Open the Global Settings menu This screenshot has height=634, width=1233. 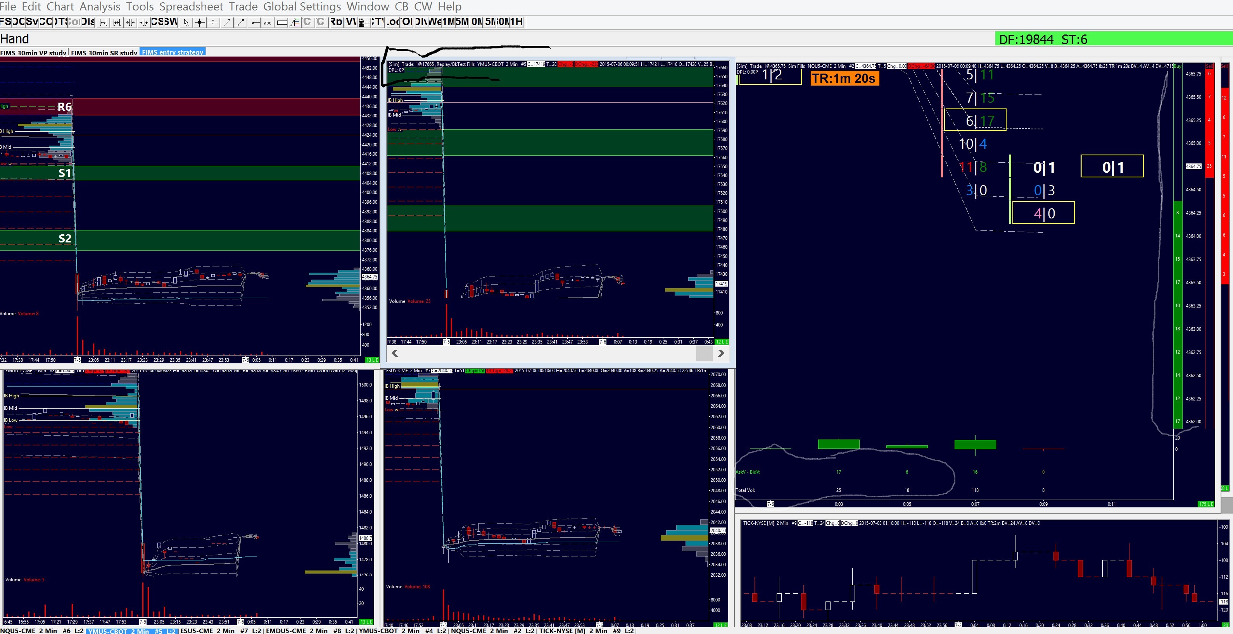pyautogui.click(x=302, y=7)
